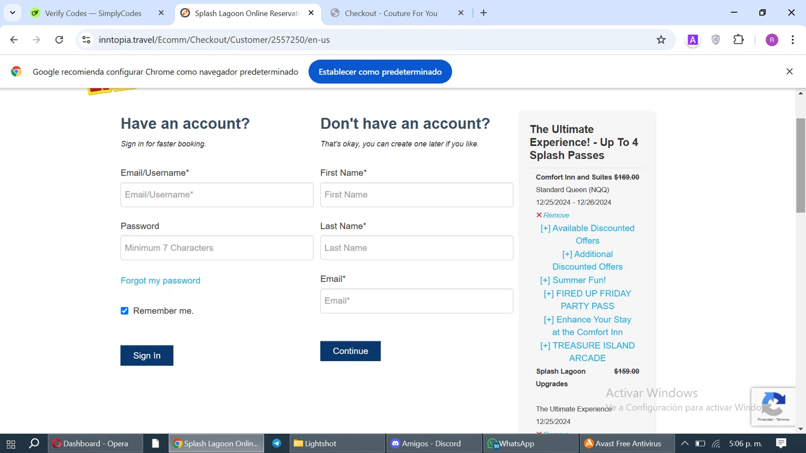Open Chrome three-dot menu

pyautogui.click(x=793, y=40)
